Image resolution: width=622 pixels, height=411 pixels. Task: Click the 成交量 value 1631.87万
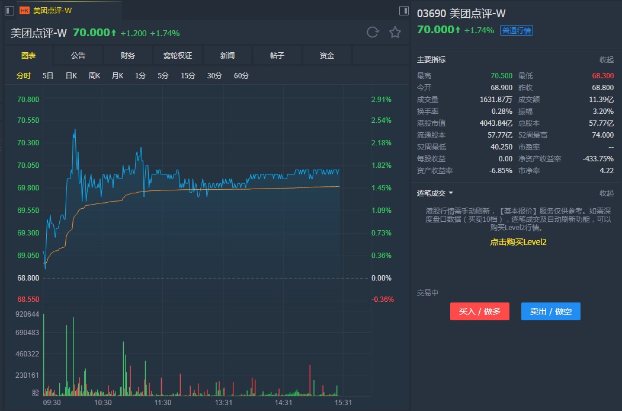[x=496, y=99]
